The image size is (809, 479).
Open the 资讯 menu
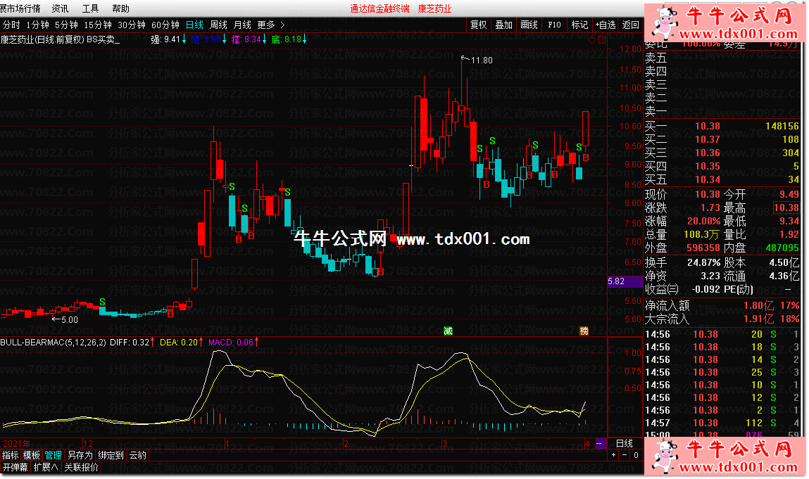click(60, 8)
